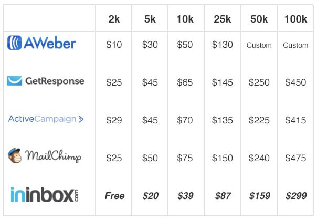Click AWeber's Custom price under 100k
This screenshot has width=317, height=220.
coord(295,45)
